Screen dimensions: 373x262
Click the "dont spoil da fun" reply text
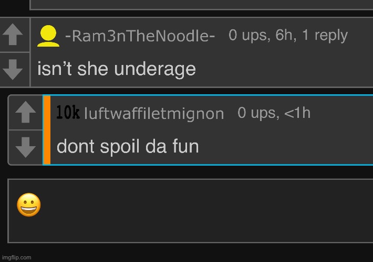click(128, 146)
